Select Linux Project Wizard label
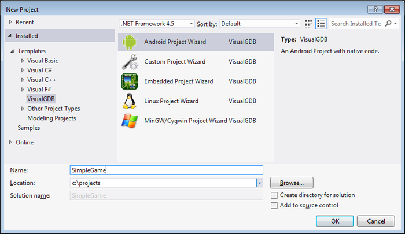405x234 pixels. point(171,101)
